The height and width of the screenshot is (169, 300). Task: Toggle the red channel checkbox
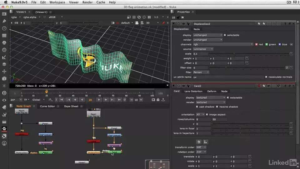click(256, 44)
